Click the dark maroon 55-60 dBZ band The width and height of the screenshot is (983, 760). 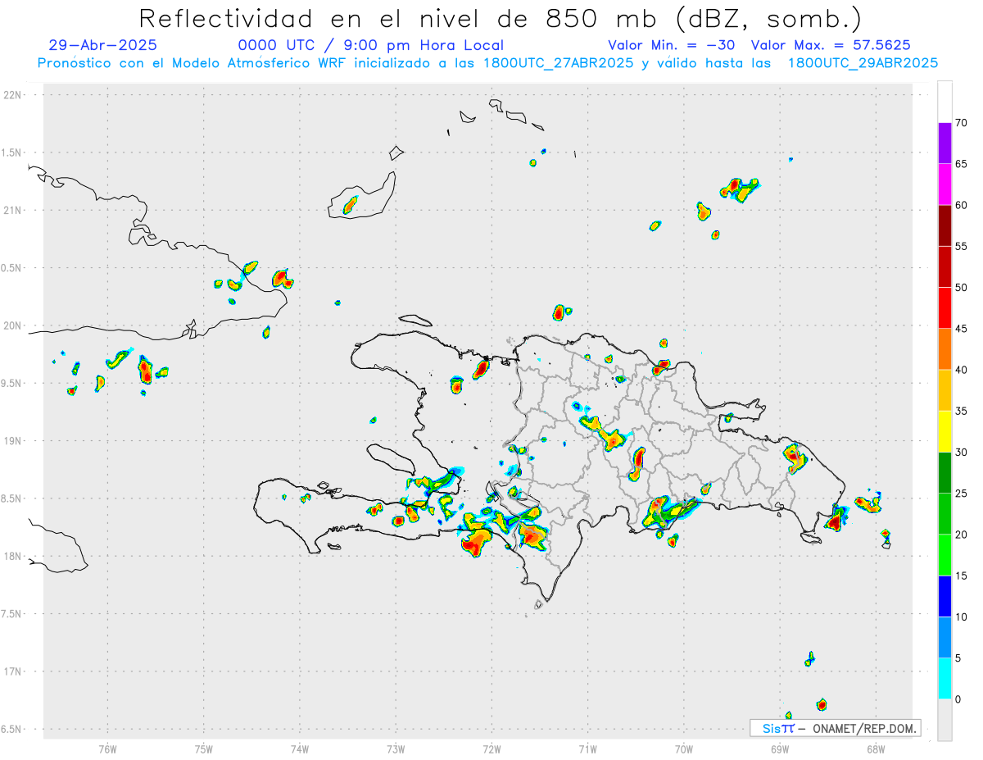click(x=944, y=225)
